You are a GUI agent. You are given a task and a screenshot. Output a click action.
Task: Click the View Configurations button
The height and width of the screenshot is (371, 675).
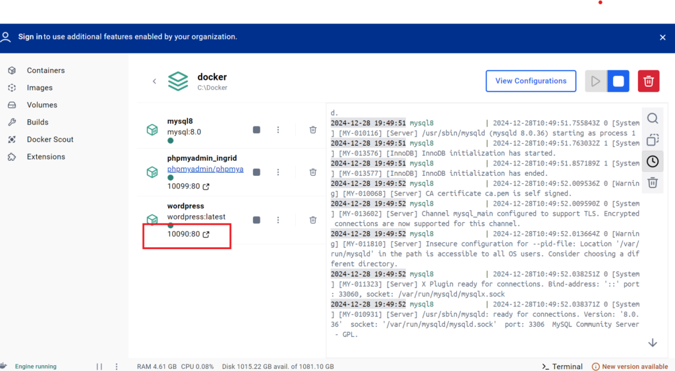coord(531,81)
